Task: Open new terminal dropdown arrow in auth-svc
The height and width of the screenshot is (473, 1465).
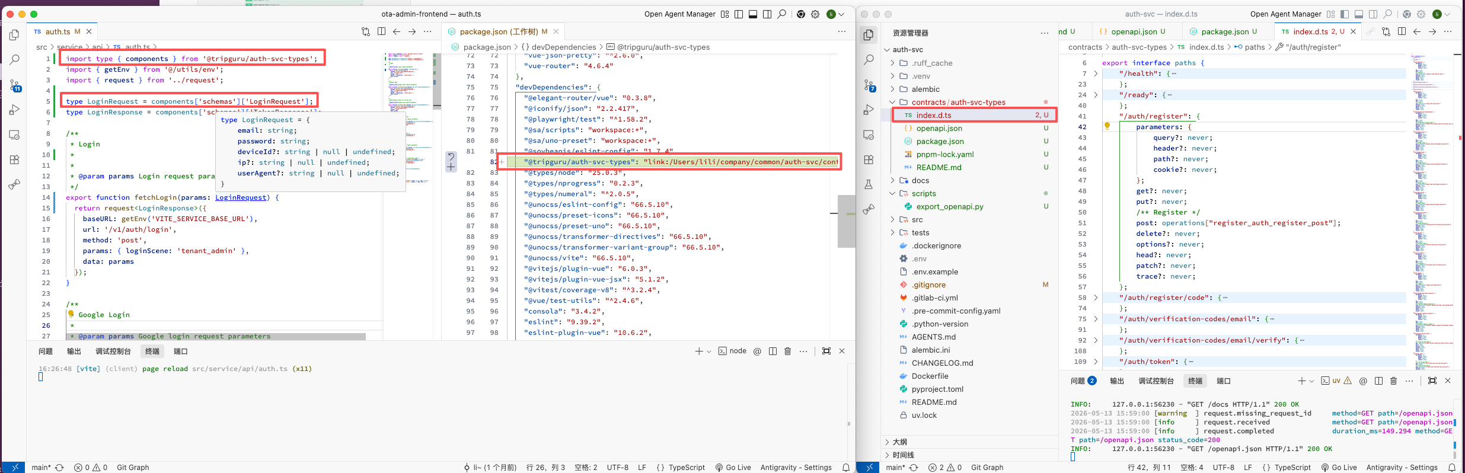Action: (x=1311, y=381)
